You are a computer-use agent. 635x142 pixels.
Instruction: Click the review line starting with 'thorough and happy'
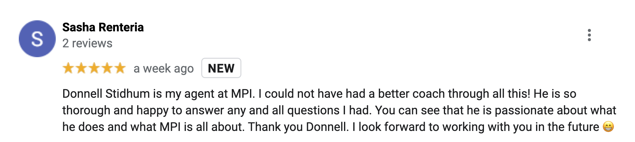(339, 110)
